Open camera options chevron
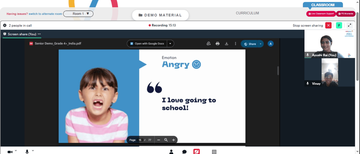The width and height of the screenshot is (360, 154). click(x=16, y=150)
